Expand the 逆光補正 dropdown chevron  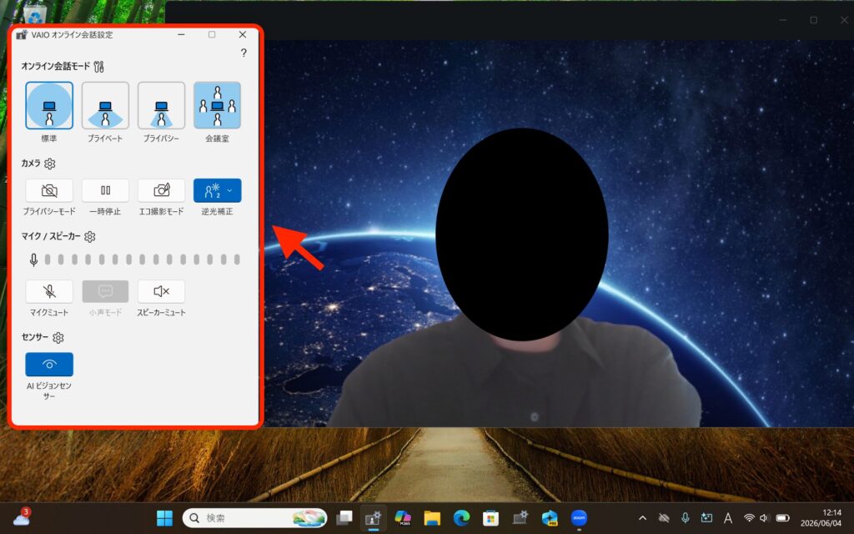[x=230, y=190]
